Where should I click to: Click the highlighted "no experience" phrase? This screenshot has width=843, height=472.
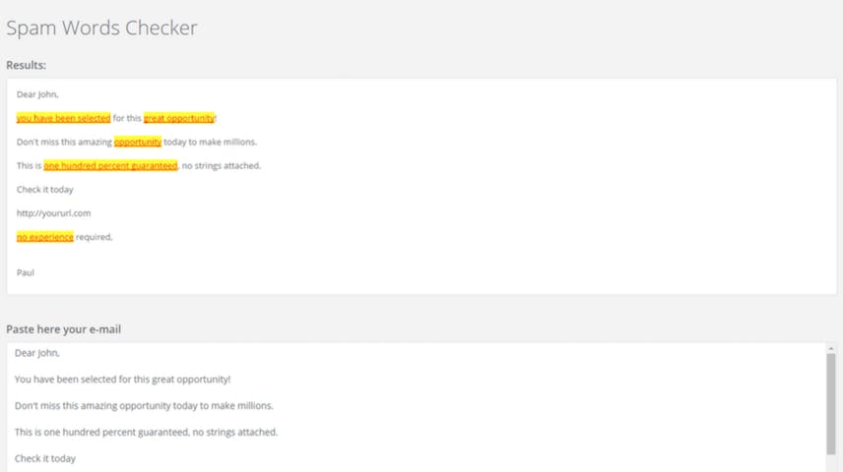coord(45,237)
